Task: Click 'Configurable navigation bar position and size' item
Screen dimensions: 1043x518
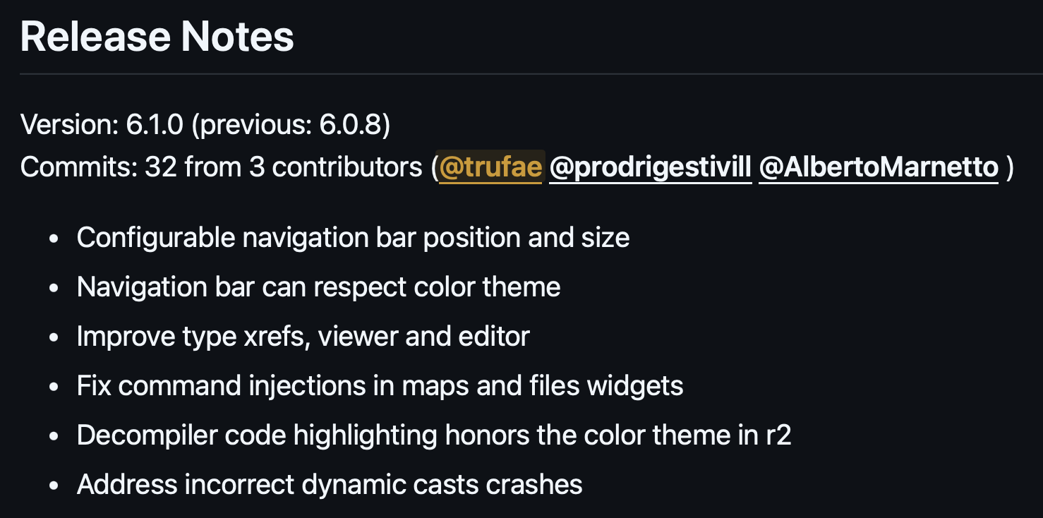Action: [353, 238]
